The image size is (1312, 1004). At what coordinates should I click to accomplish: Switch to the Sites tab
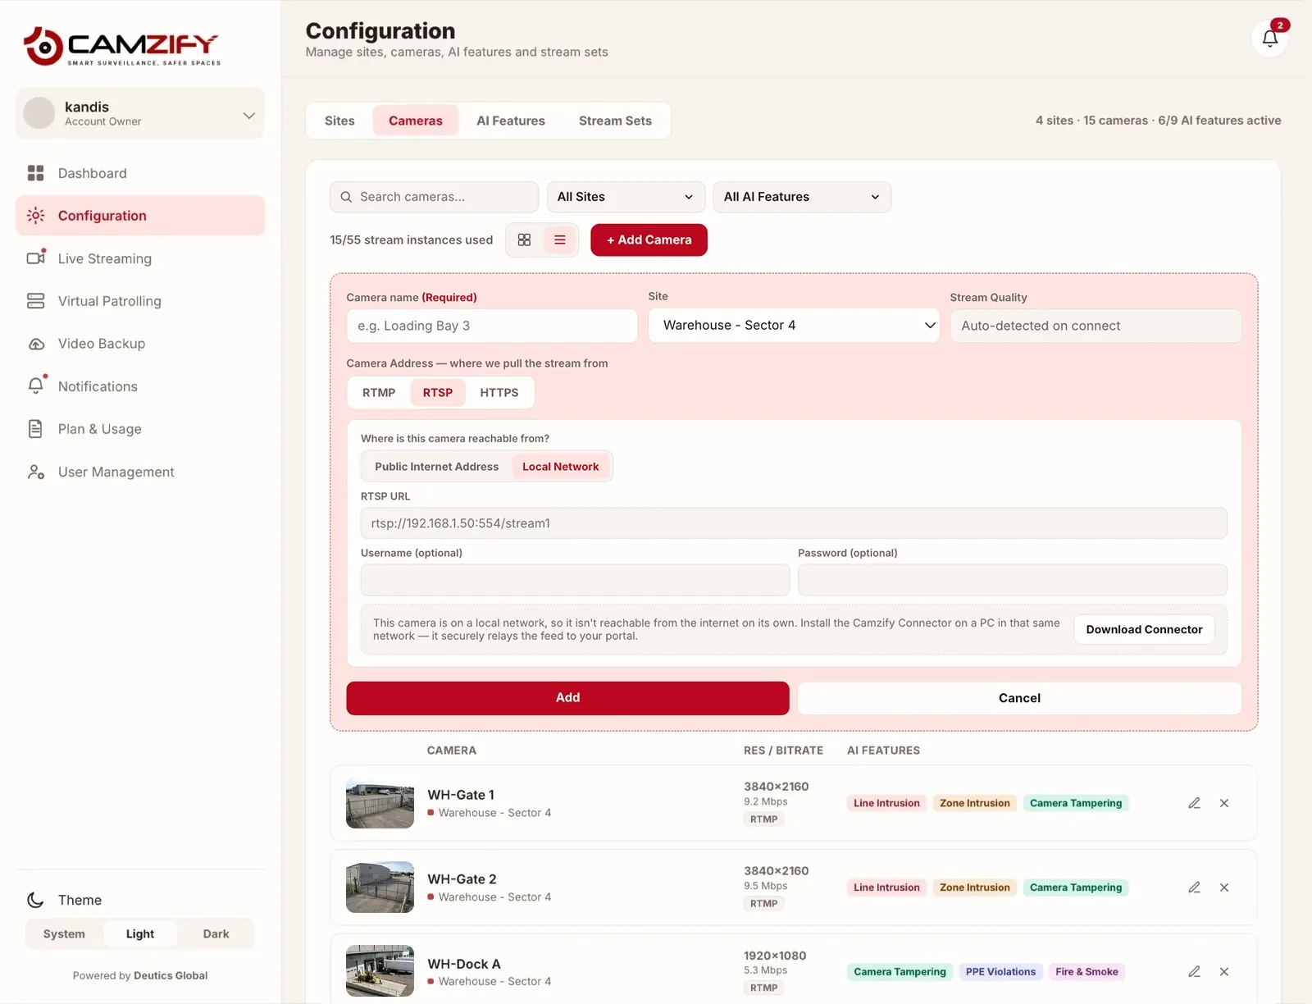(339, 121)
